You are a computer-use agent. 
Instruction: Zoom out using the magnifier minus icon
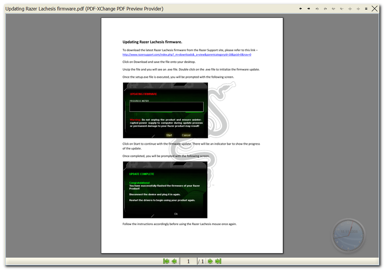pyautogui.click(x=342, y=8)
